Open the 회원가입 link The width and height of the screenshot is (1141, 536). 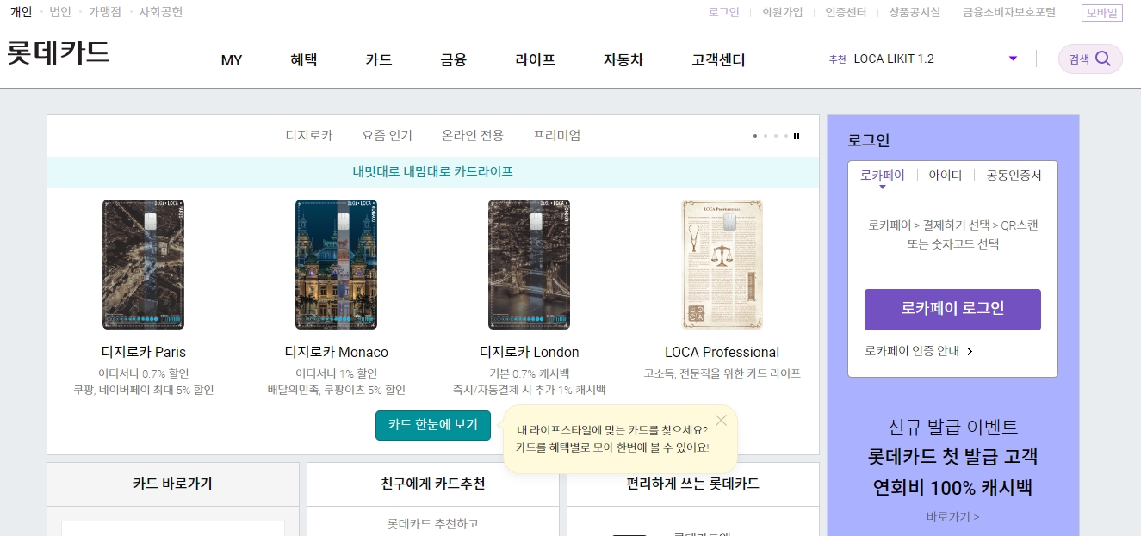pyautogui.click(x=782, y=12)
